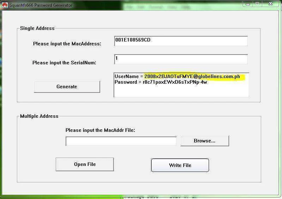Viewport: 282px width, 199px height.
Task: Click the 'Multiple Address' group title
Action: (39, 116)
